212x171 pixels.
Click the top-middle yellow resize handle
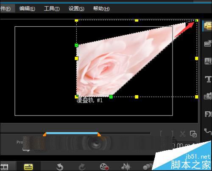[137, 20]
